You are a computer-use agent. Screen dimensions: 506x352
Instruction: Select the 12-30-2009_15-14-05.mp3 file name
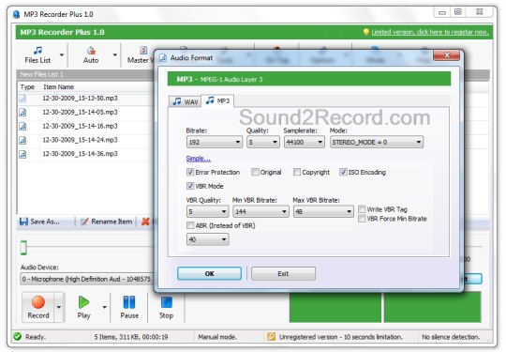point(80,112)
